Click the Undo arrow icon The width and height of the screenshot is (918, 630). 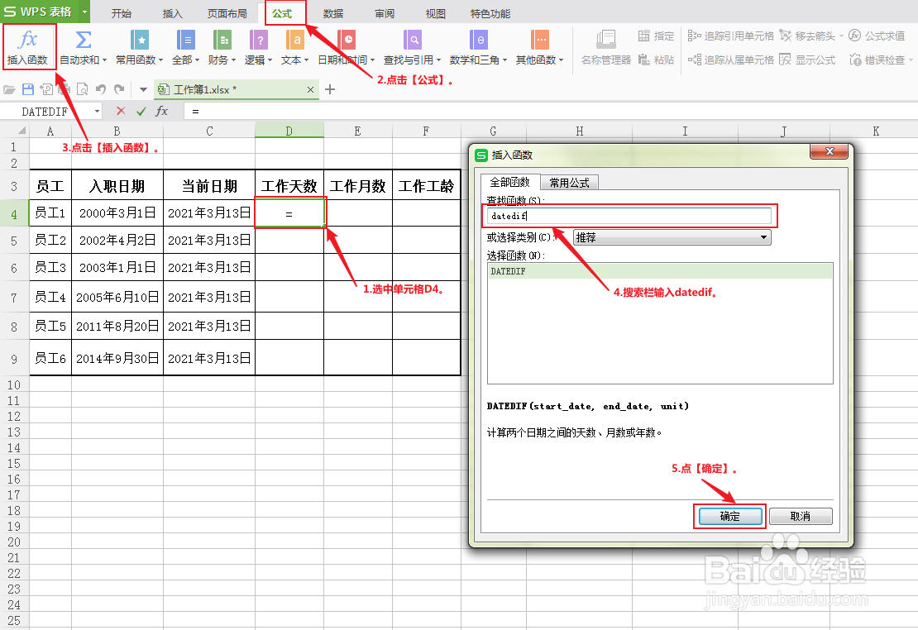(x=101, y=89)
